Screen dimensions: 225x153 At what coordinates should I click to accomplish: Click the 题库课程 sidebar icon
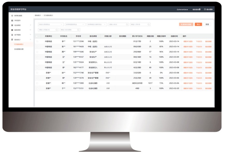(12, 30)
